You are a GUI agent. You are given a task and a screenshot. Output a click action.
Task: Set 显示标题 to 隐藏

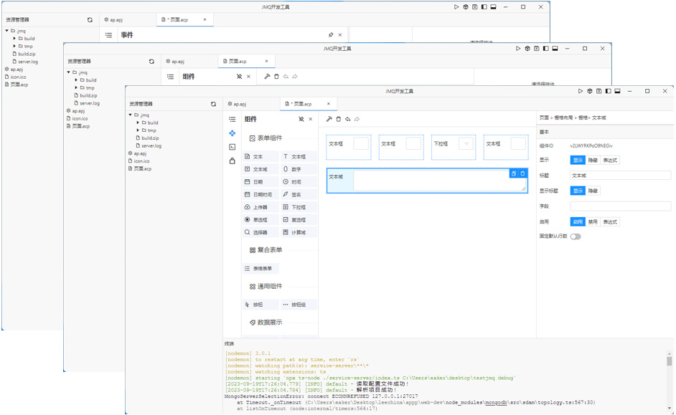click(x=593, y=191)
